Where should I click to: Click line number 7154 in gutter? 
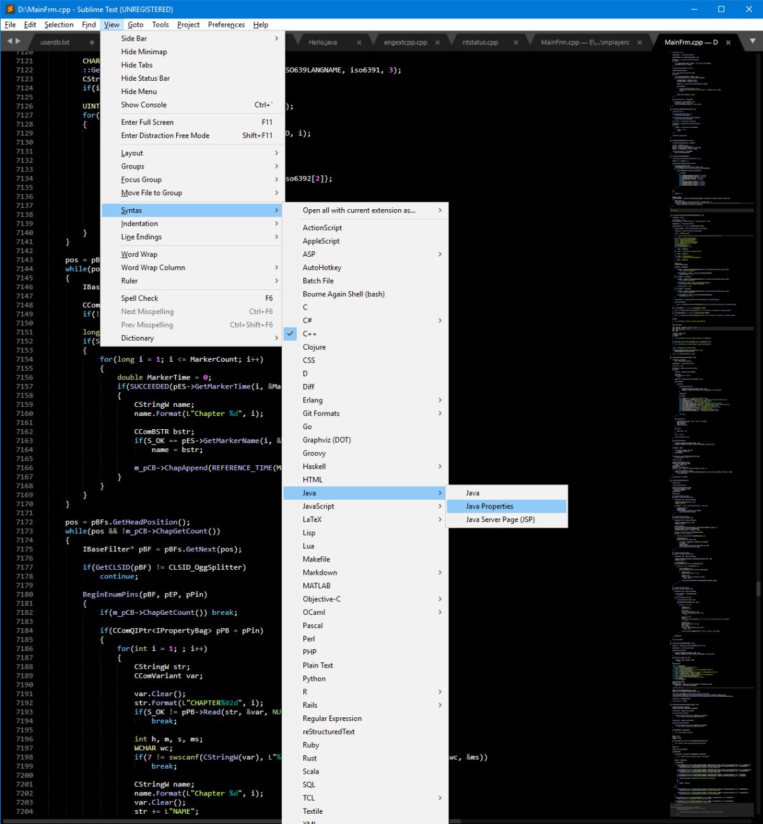(x=24, y=359)
